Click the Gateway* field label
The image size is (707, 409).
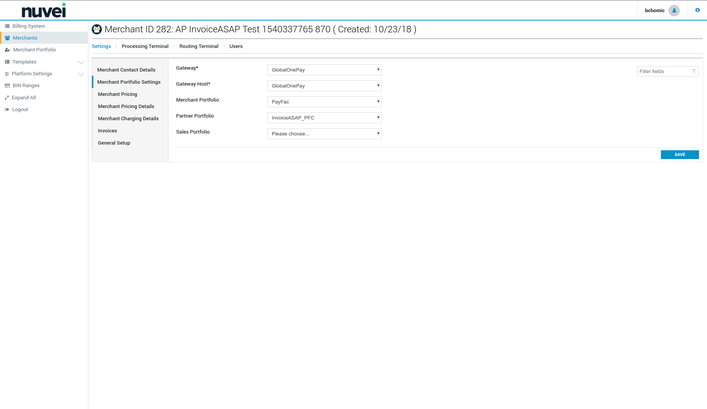coord(187,68)
